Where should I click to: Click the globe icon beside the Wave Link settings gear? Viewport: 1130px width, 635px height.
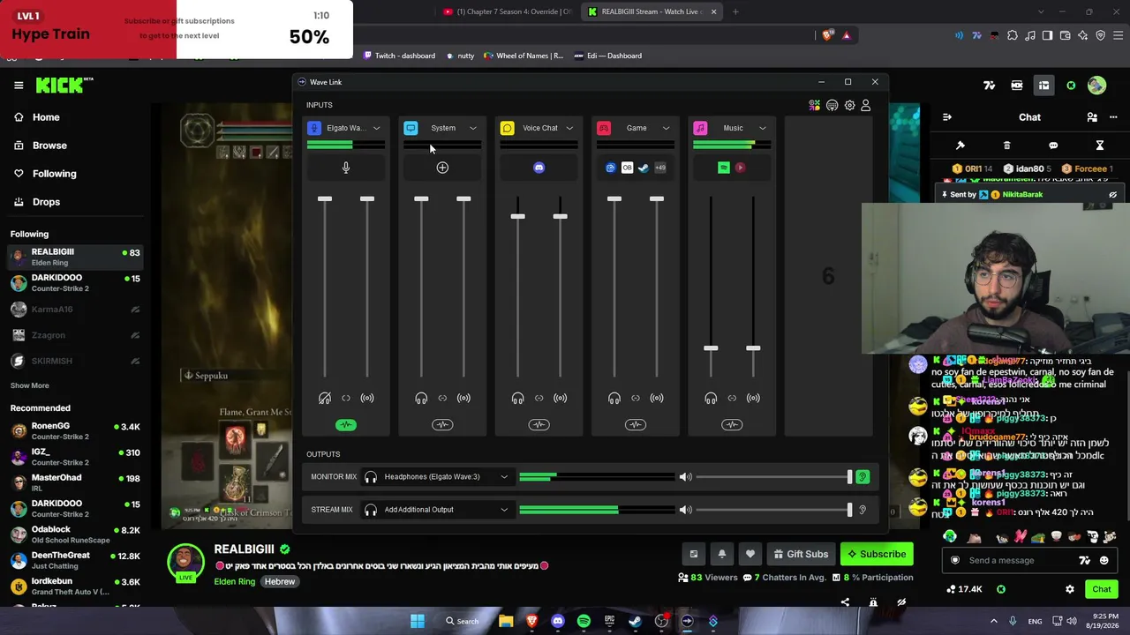click(832, 106)
